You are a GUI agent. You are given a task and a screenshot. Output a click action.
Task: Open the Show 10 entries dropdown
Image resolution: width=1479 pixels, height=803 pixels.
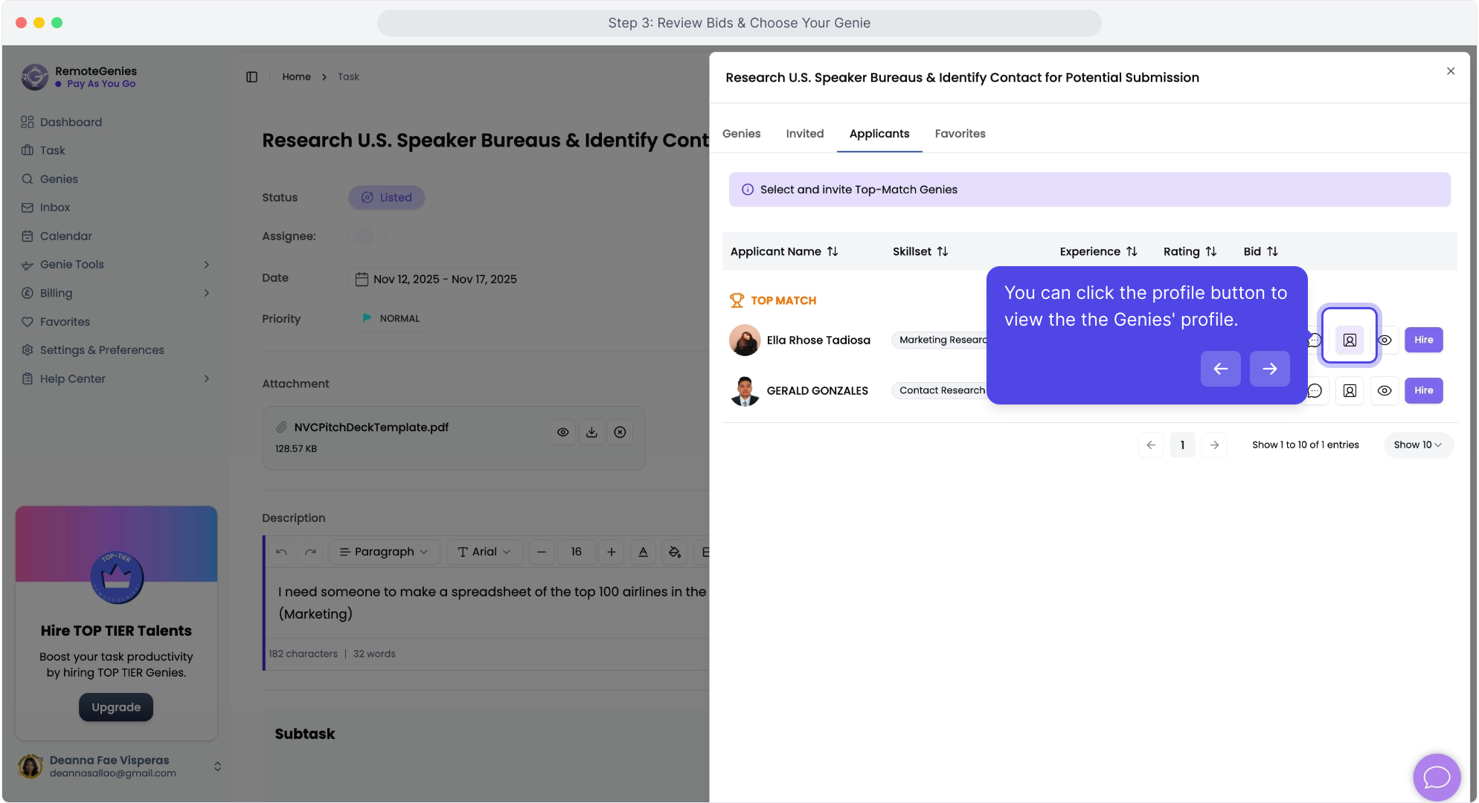point(1417,445)
